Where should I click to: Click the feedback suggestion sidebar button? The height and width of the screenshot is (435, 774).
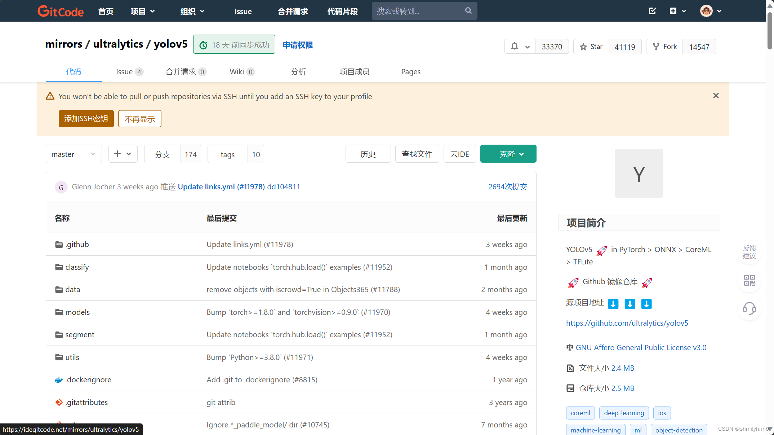[x=749, y=252]
